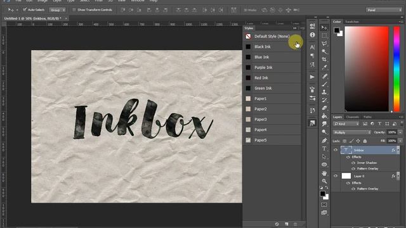Toggle Show Transform Controls checkbox
The width and height of the screenshot is (406, 228).
point(74,10)
